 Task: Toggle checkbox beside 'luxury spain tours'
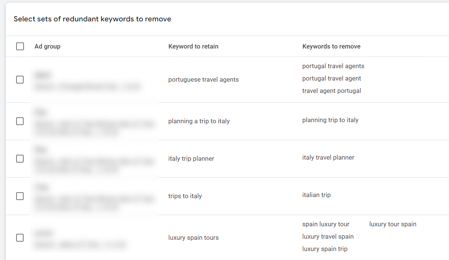coord(20,238)
